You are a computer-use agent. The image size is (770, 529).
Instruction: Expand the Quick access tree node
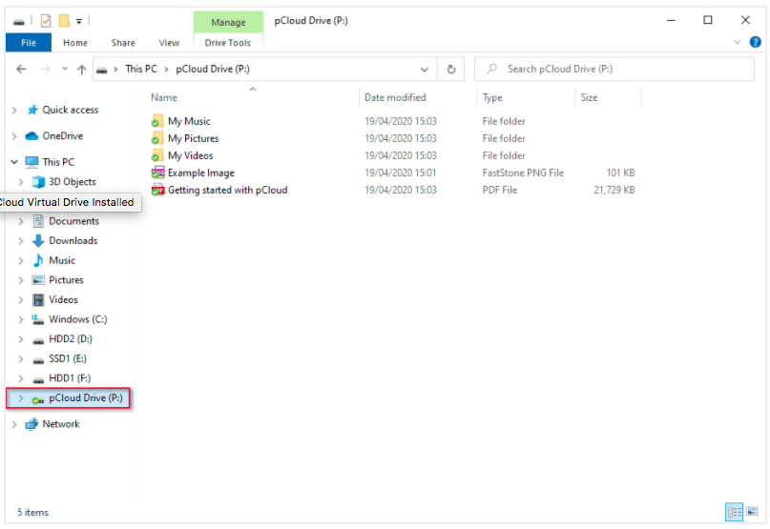coord(14,111)
